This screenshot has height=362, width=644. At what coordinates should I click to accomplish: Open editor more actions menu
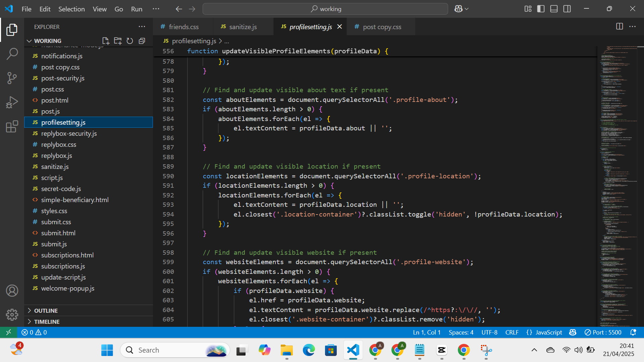632,26
